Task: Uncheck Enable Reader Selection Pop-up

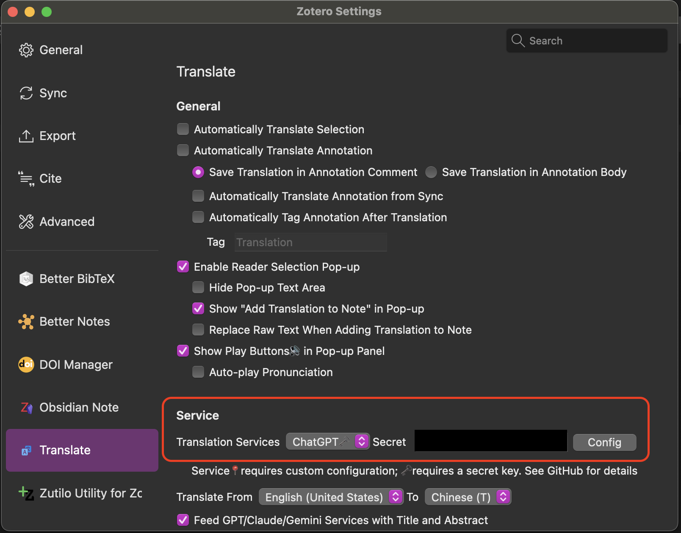Action: 183,267
